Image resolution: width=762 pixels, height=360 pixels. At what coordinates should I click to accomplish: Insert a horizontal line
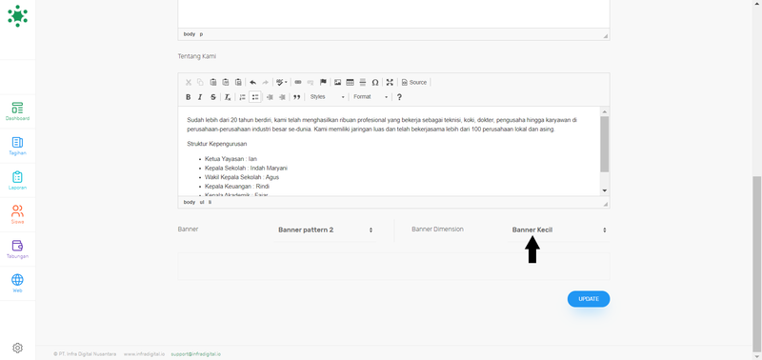[363, 82]
